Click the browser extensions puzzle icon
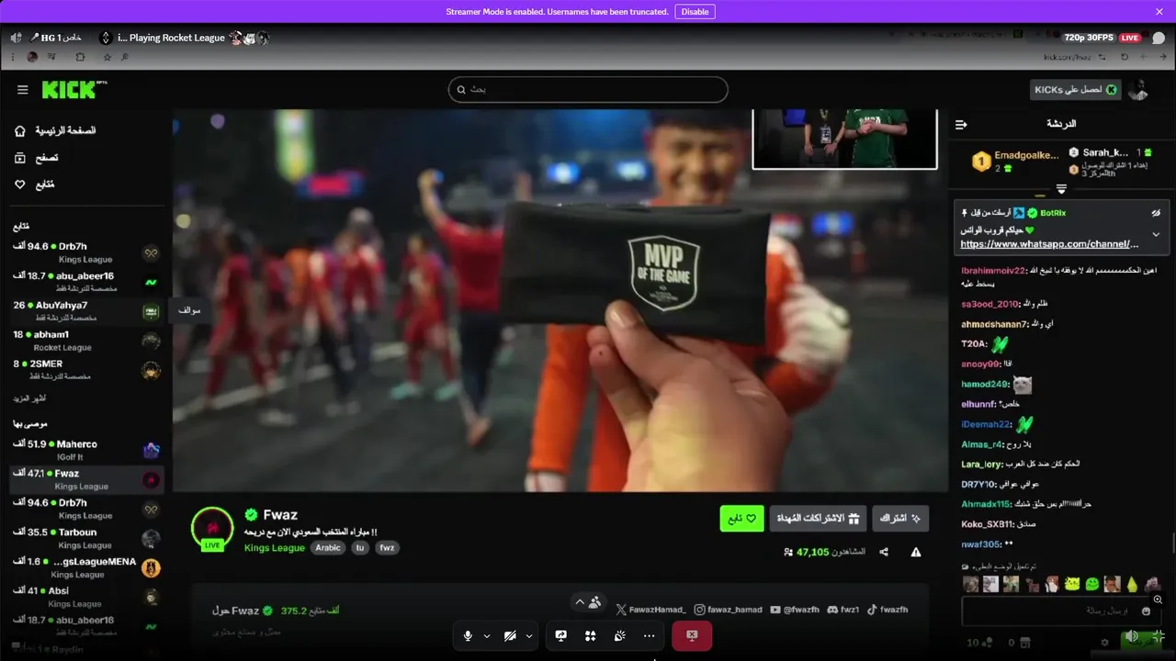The width and height of the screenshot is (1176, 661). pyautogui.click(x=80, y=57)
